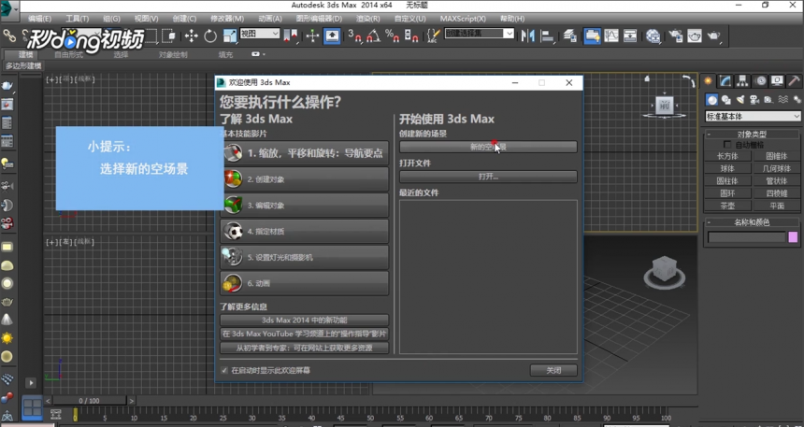
Task: Click the Align tool icon
Action: click(x=547, y=36)
